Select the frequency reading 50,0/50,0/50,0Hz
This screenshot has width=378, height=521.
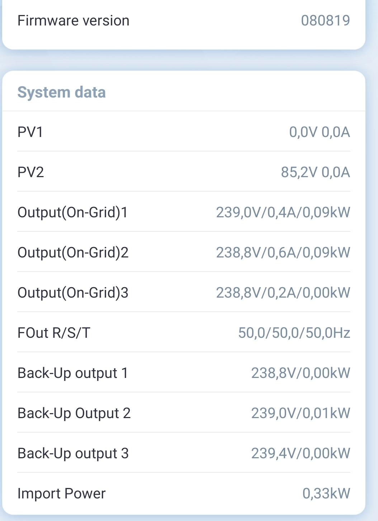coord(294,333)
